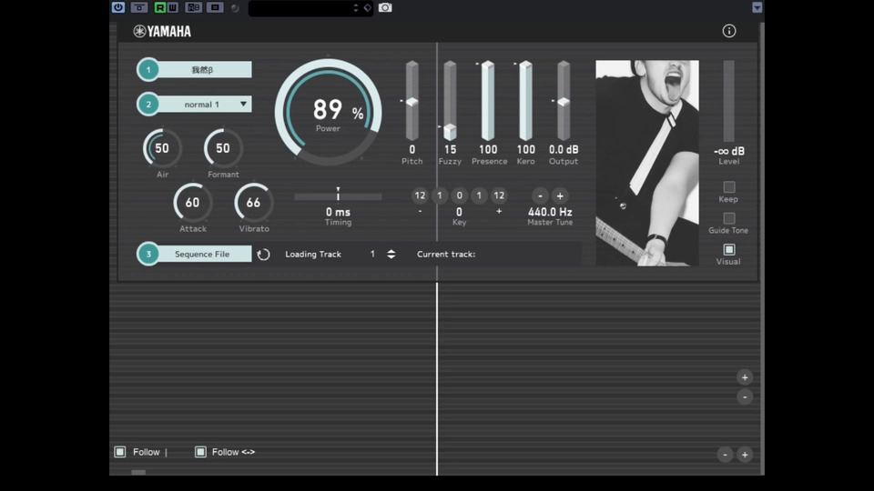Click the Air knob
Image resolution: width=874 pixels, height=491 pixels.
162,148
